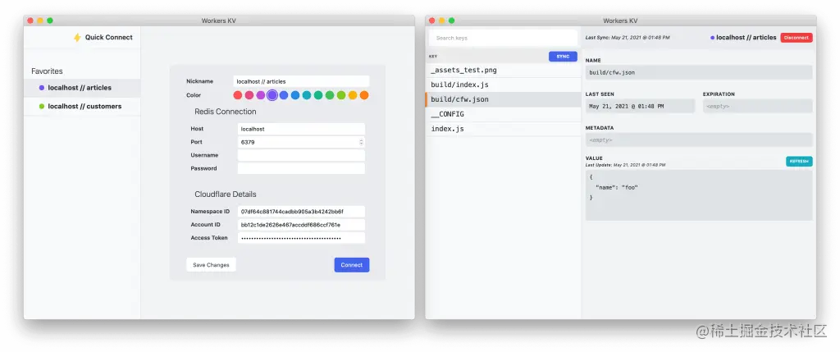840x352 pixels.
Task: Open the localhost // customers favorite
Action: pyautogui.click(x=82, y=107)
